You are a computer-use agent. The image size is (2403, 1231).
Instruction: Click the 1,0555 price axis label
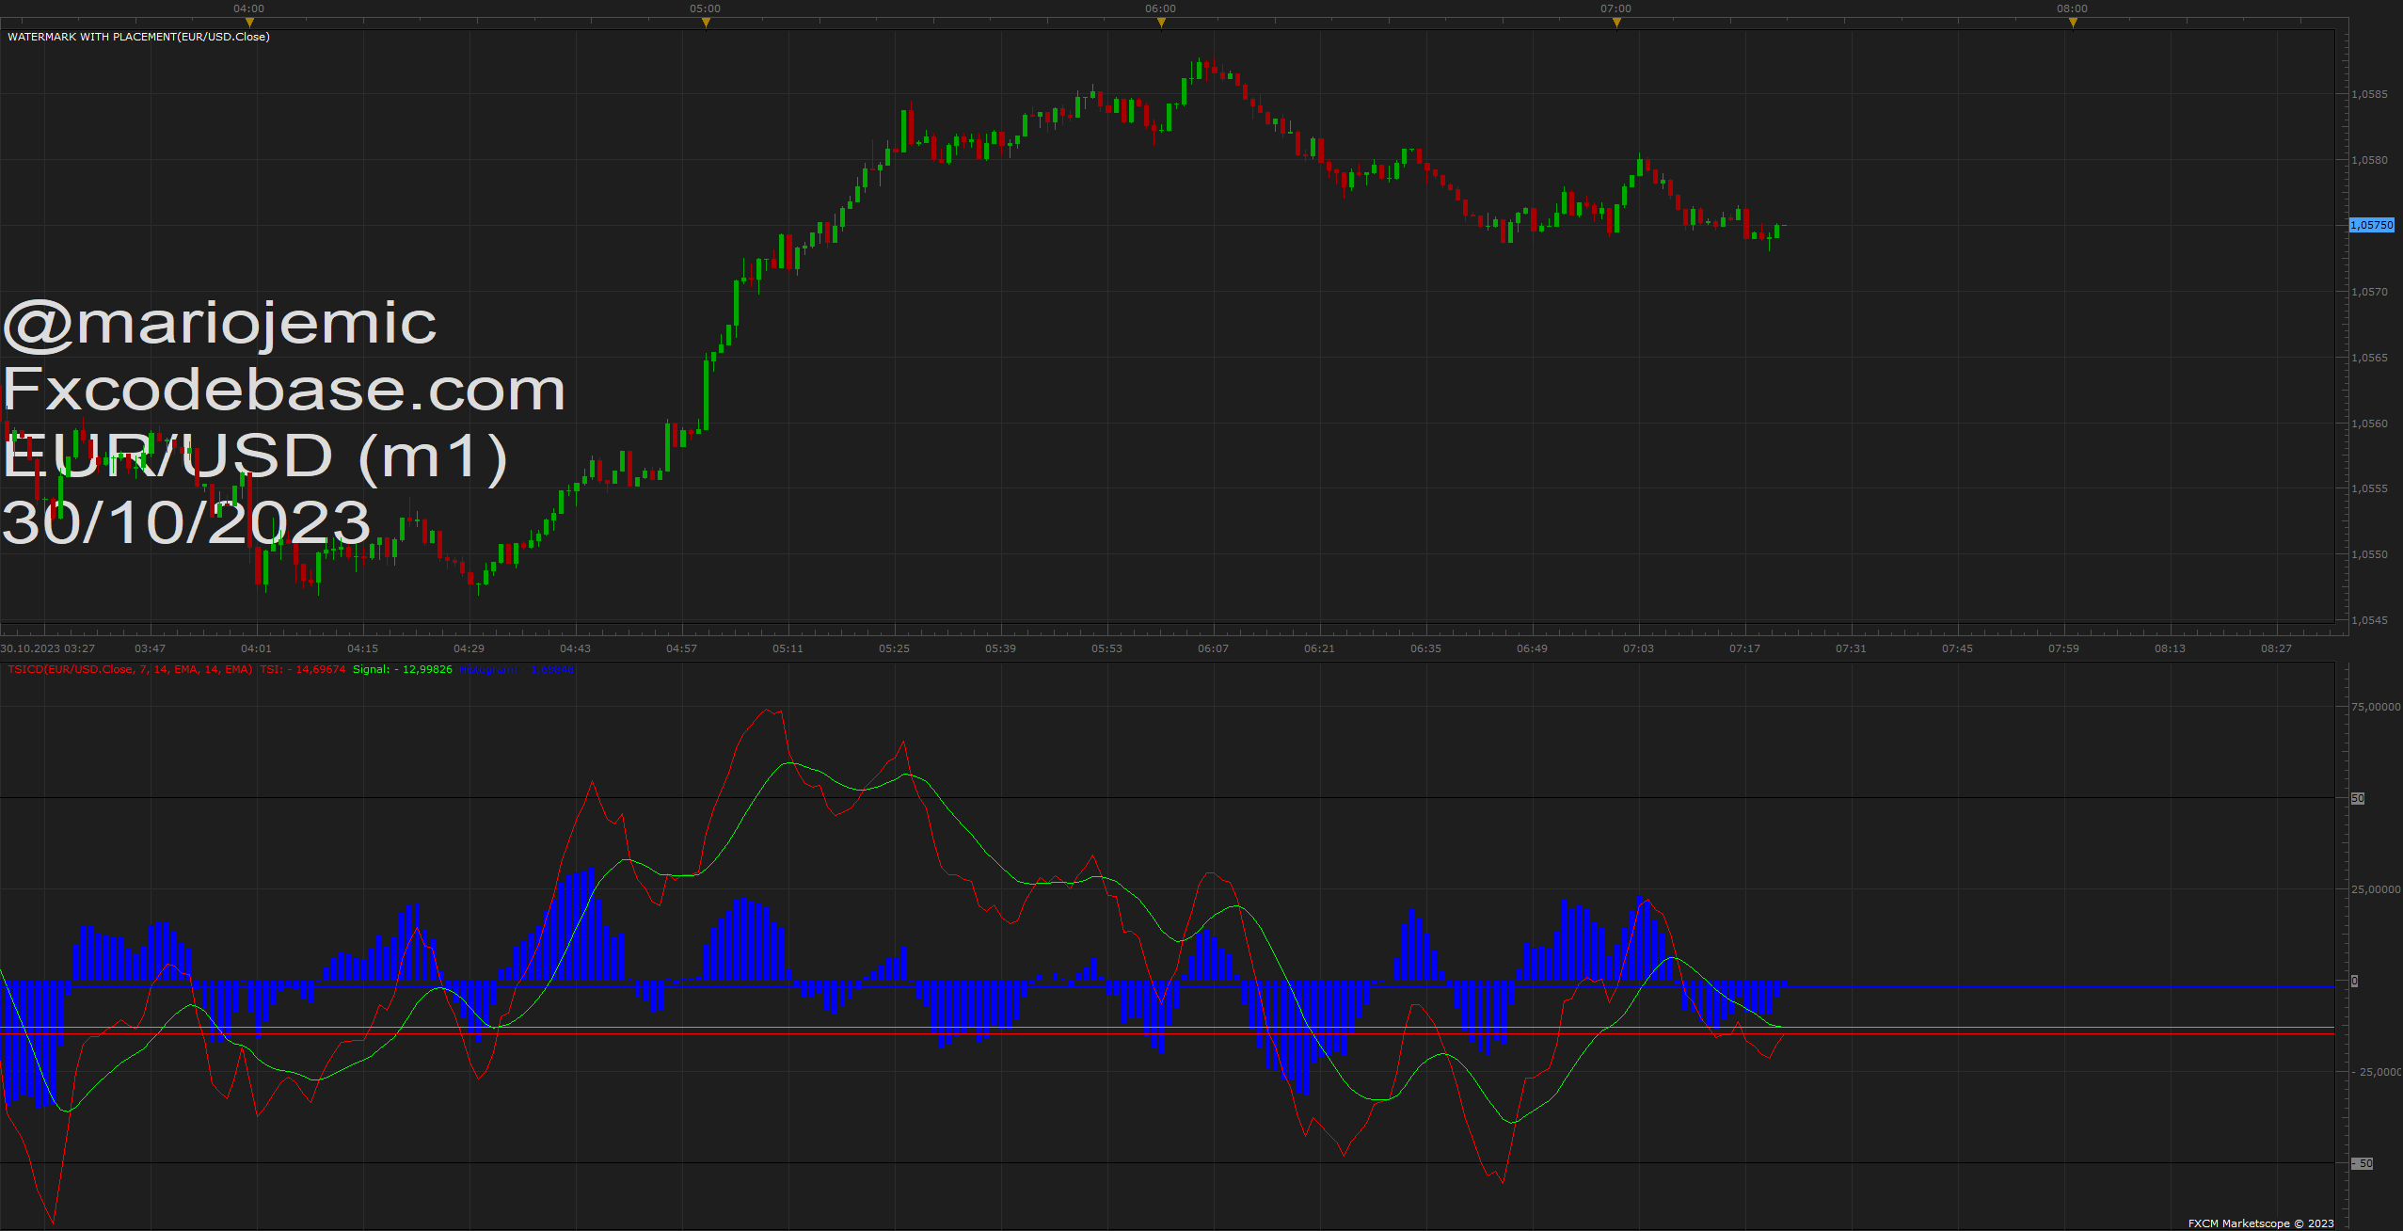click(2369, 488)
